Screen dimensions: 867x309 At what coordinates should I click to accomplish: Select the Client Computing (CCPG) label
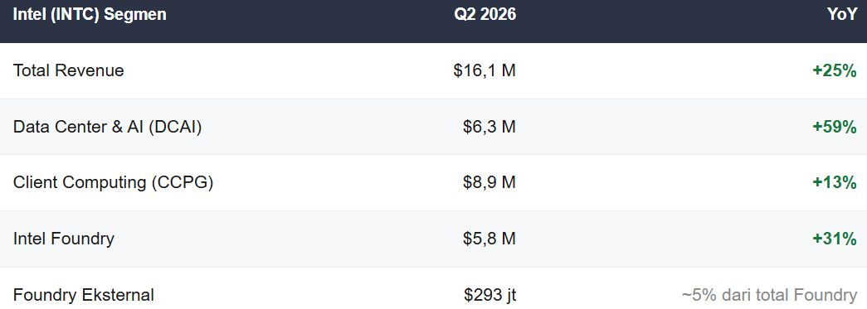click(x=114, y=182)
